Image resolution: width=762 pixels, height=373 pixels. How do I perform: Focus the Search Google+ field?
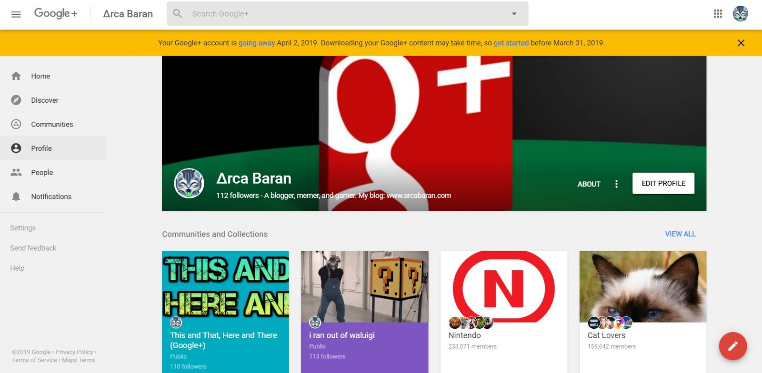[347, 14]
